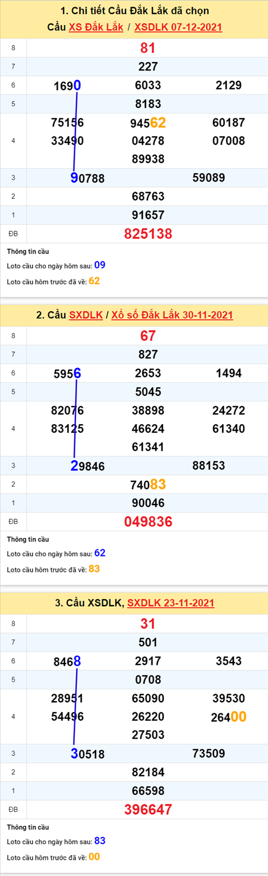
Task: Select number 28951
Action: point(67,698)
